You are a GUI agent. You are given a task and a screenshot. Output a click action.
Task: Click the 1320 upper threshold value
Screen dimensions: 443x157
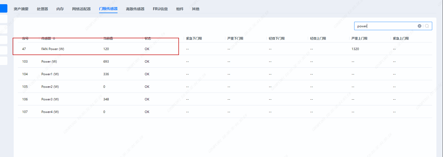(355, 49)
